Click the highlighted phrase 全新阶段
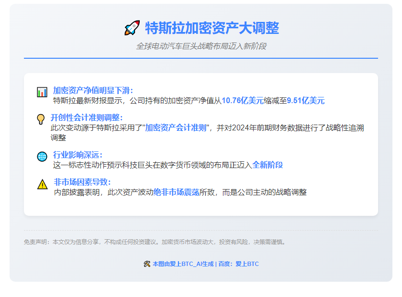Image resolution: width=402 pixels, height=297 pixels. pos(268,165)
